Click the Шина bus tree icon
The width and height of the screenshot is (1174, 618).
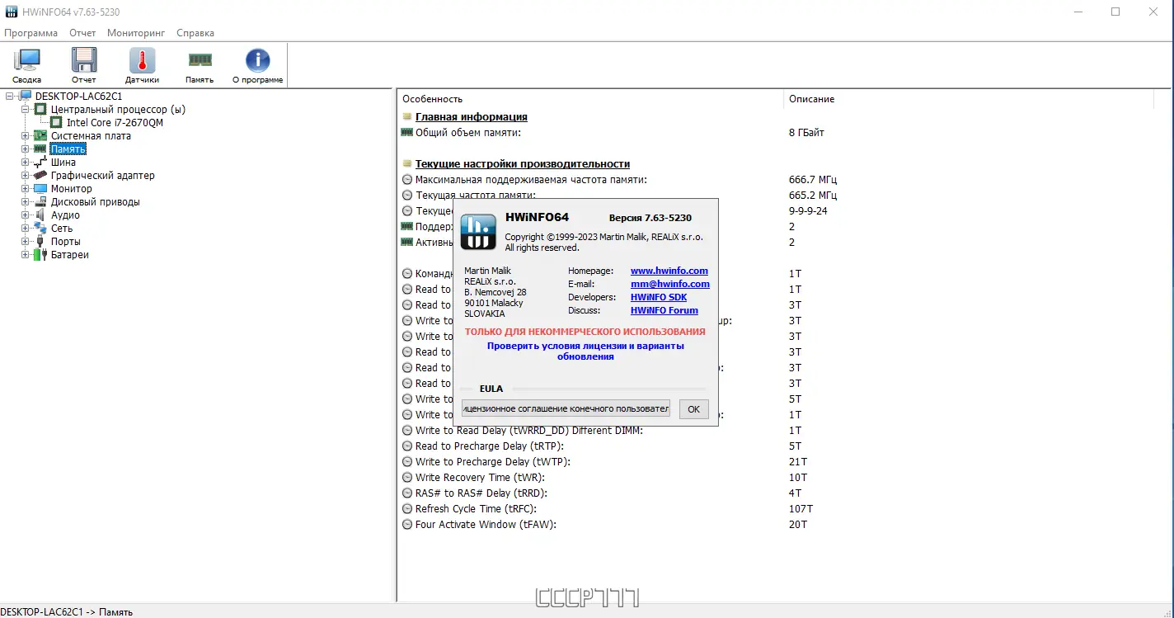40,163
